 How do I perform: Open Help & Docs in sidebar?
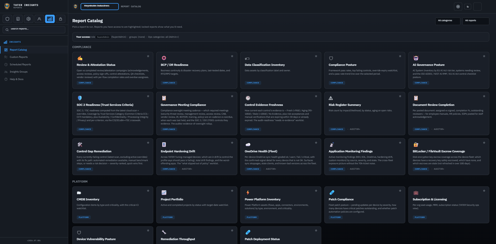tap(34, 79)
